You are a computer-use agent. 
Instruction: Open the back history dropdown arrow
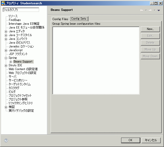146,10
